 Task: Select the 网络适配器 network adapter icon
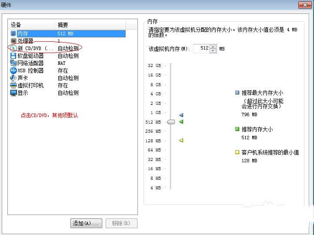click(13, 63)
